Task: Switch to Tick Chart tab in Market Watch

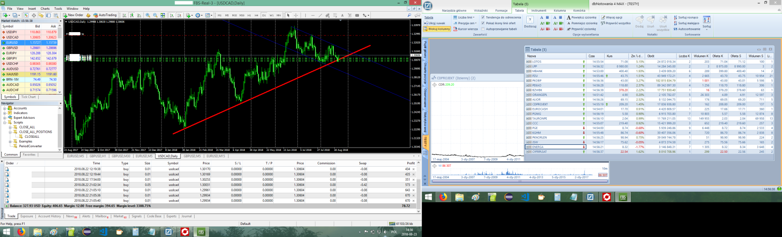Action: tap(28, 97)
